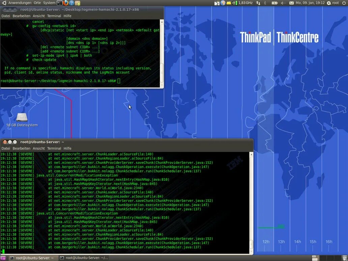Open the battery status indicator
348x261 pixels.
[x=274, y=3]
